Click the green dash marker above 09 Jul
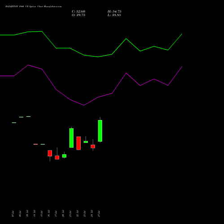Screen dimensions: 224x224 click(21, 117)
